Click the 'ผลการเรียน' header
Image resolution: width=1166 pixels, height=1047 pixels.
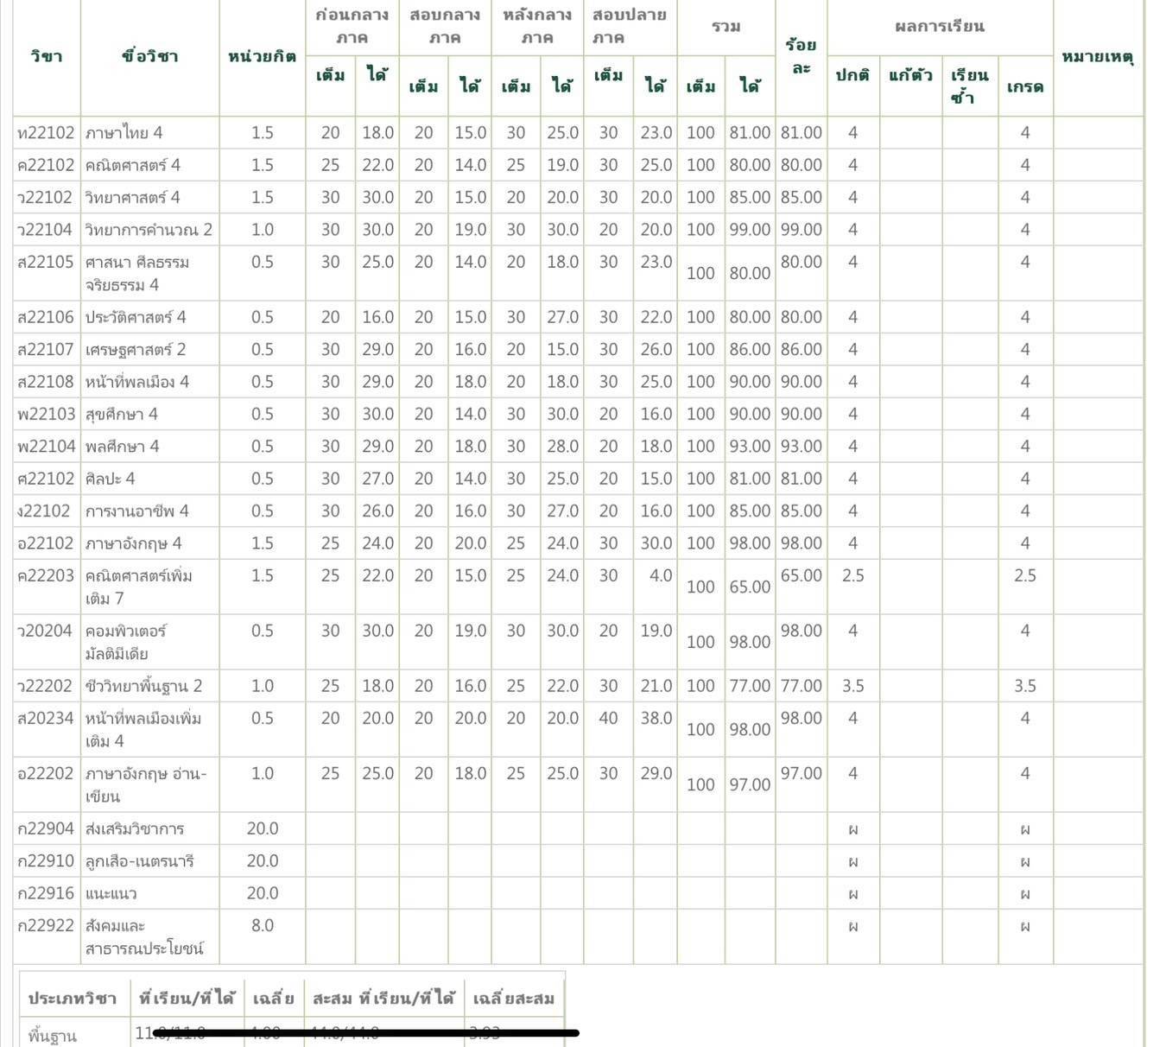[x=940, y=26]
